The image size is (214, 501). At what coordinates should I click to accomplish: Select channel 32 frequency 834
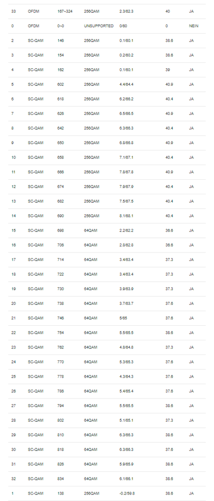[60, 479]
